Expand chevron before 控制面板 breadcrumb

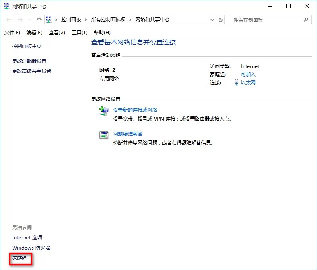point(56,20)
